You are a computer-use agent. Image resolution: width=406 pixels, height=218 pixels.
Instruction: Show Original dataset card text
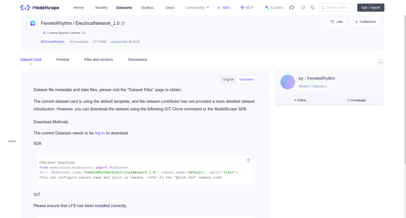click(x=228, y=80)
